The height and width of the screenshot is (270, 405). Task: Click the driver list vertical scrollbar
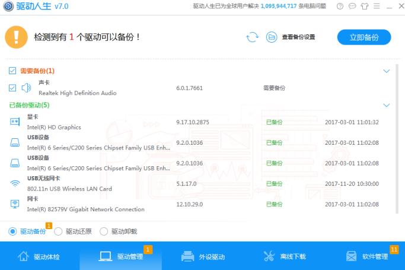point(397,139)
